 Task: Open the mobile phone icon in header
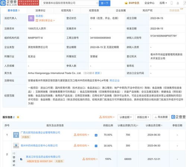pyautogui.click(x=171, y=3)
